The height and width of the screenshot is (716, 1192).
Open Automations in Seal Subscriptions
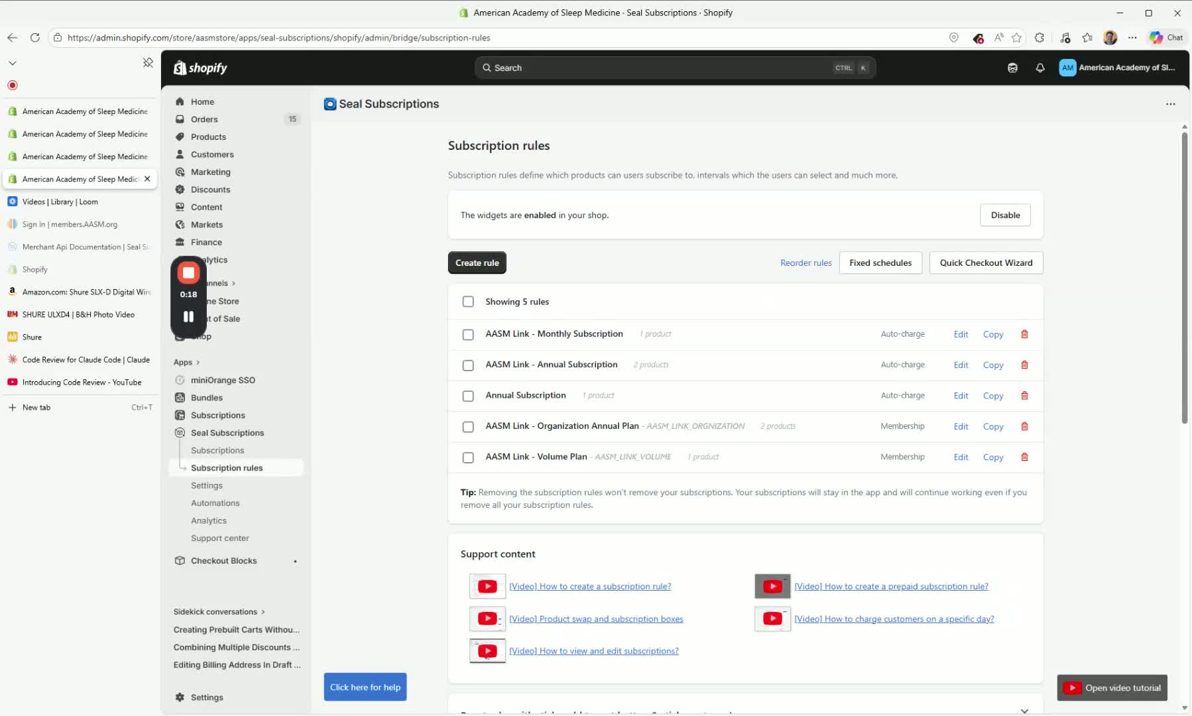pos(215,503)
